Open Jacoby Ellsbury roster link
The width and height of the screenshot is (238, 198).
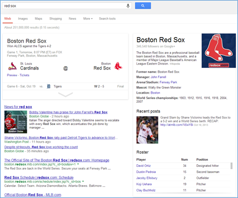[x=147, y=178]
